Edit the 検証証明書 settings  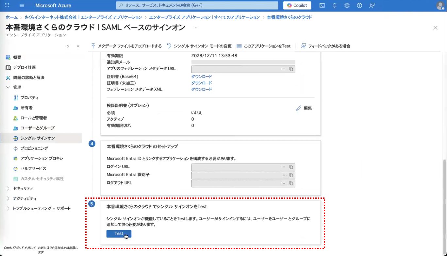pyautogui.click(x=304, y=108)
